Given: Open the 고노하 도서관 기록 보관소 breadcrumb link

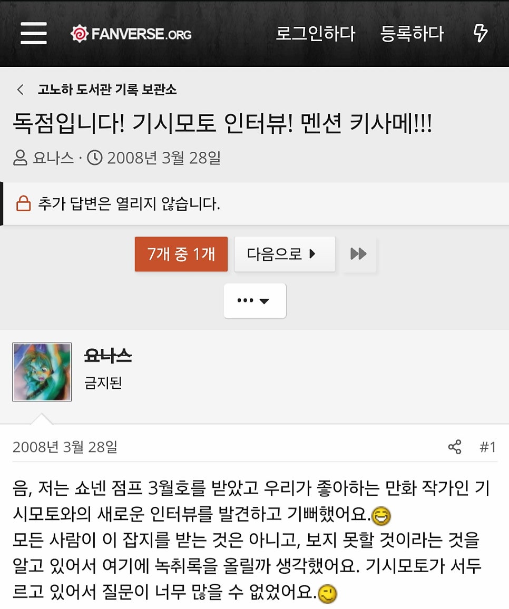Looking at the screenshot, I should (107, 90).
